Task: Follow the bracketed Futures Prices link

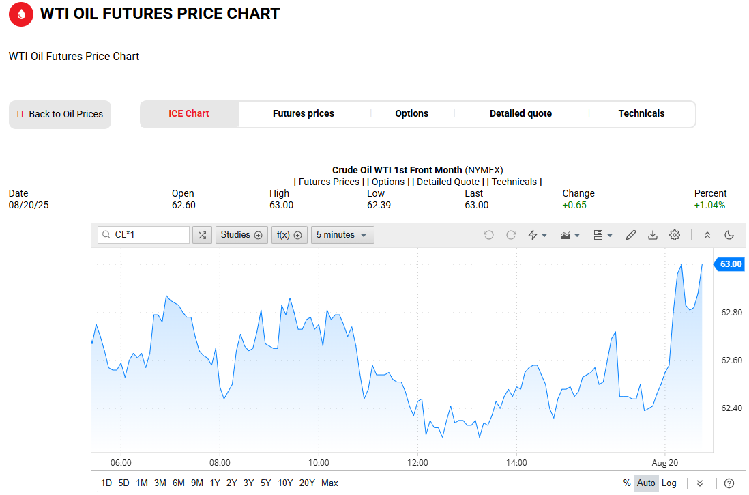Action: (329, 182)
